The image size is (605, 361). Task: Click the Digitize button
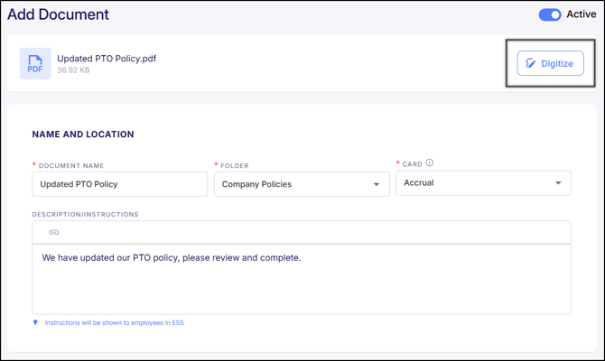click(x=550, y=63)
